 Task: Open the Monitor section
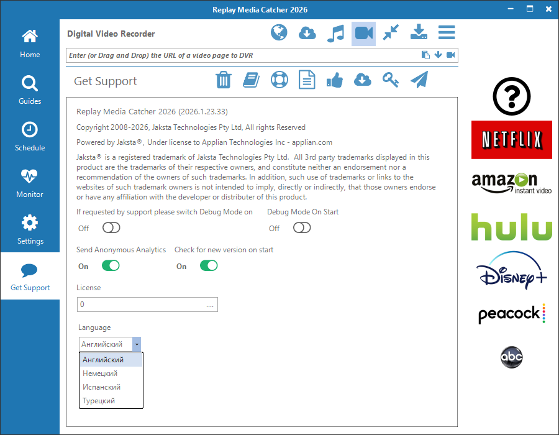coord(30,183)
